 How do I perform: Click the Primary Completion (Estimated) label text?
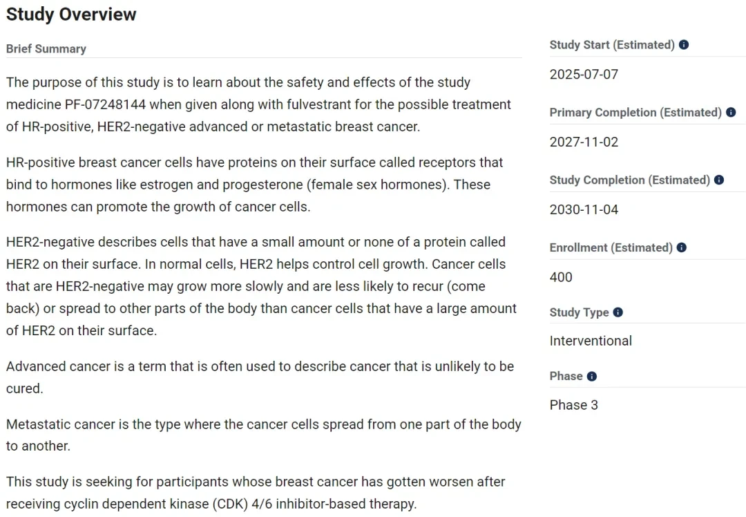coord(635,113)
